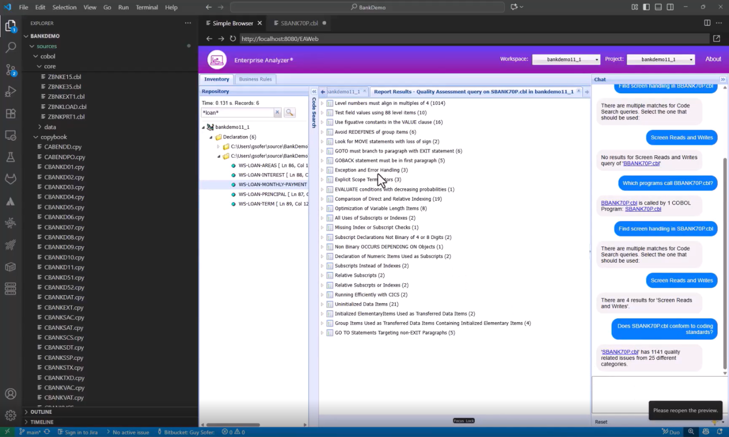Click the Enterprise Analyzer logo
Screen dimensions: 729x437
point(216,59)
